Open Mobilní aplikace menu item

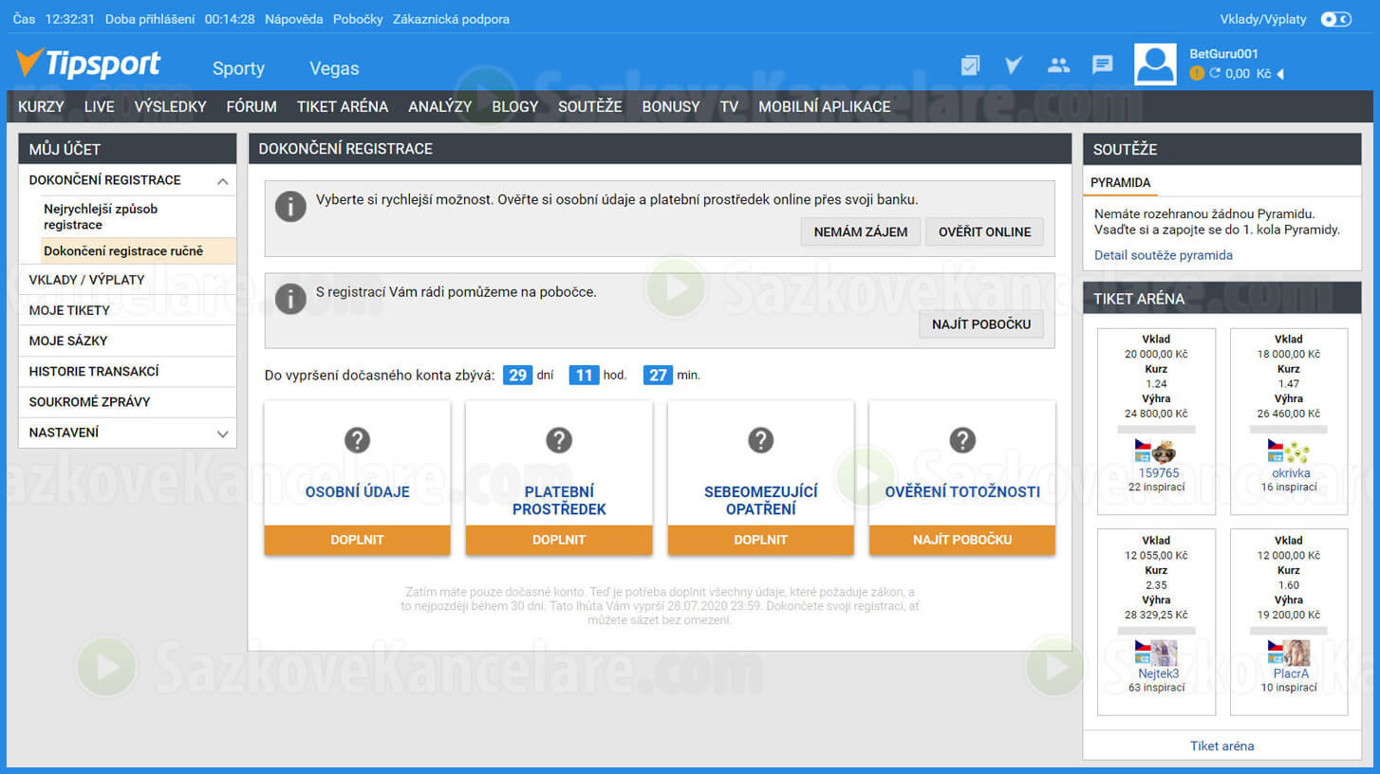825,106
